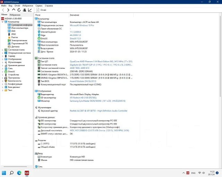222x177 pixels.
Task: Switch to the Избранное panel tab
Action: pos(15,15)
